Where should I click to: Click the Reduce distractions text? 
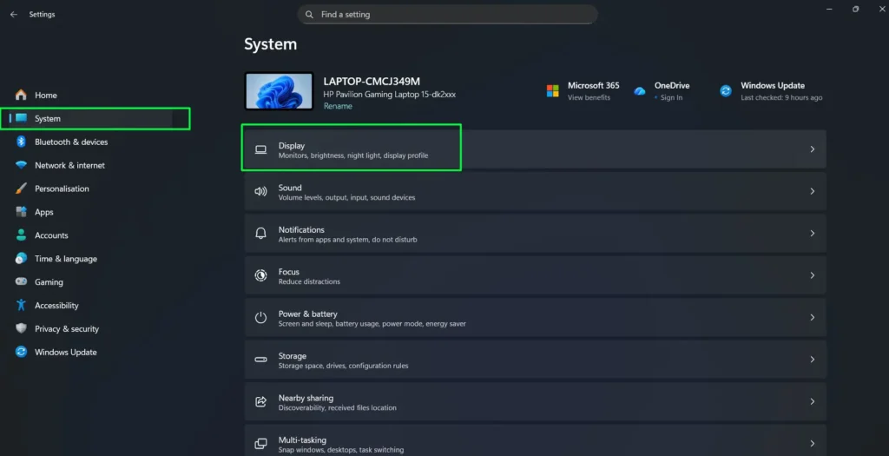(309, 282)
